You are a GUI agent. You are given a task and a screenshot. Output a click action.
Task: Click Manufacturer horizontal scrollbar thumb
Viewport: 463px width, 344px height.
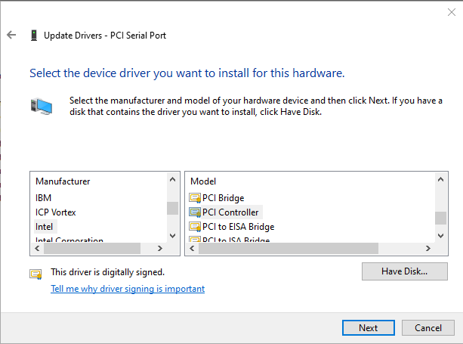[x=92, y=248]
